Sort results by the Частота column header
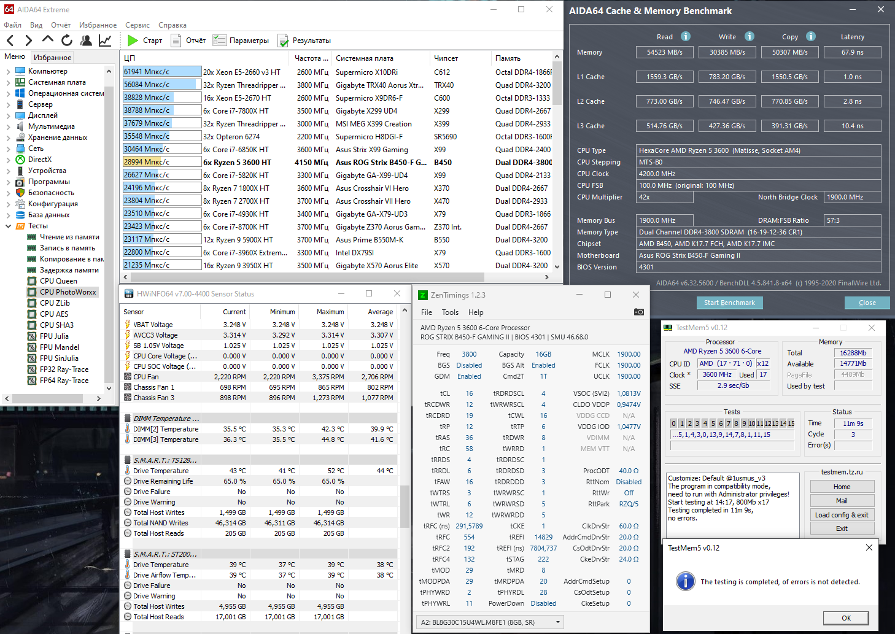This screenshot has width=895, height=634. pos(311,58)
